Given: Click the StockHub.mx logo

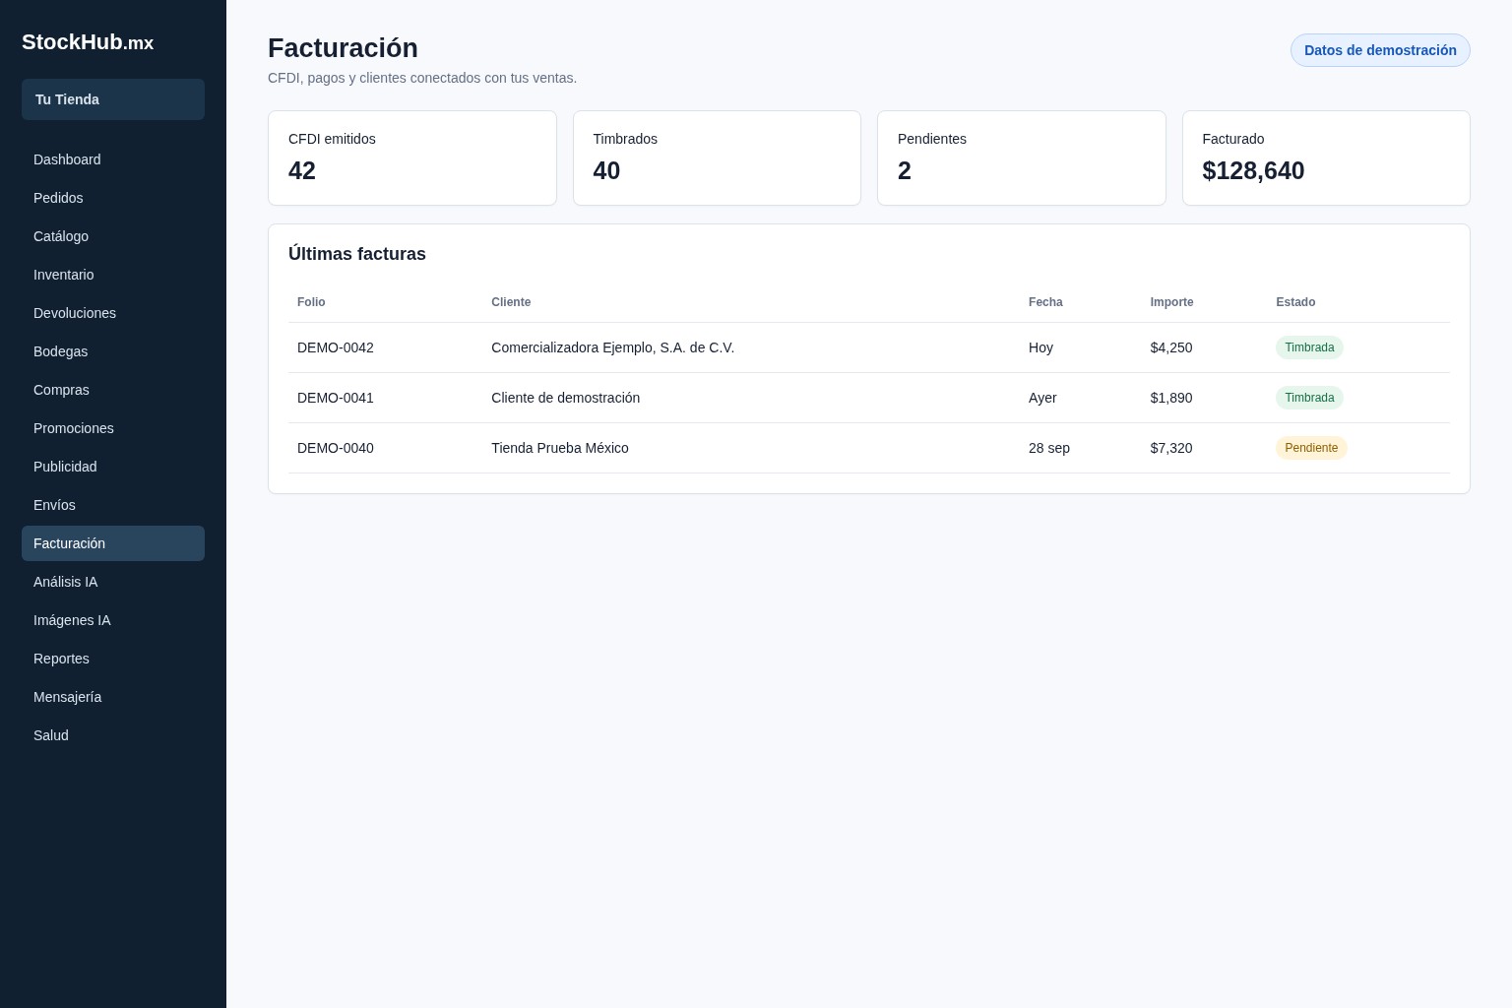Looking at the screenshot, I should (x=88, y=42).
